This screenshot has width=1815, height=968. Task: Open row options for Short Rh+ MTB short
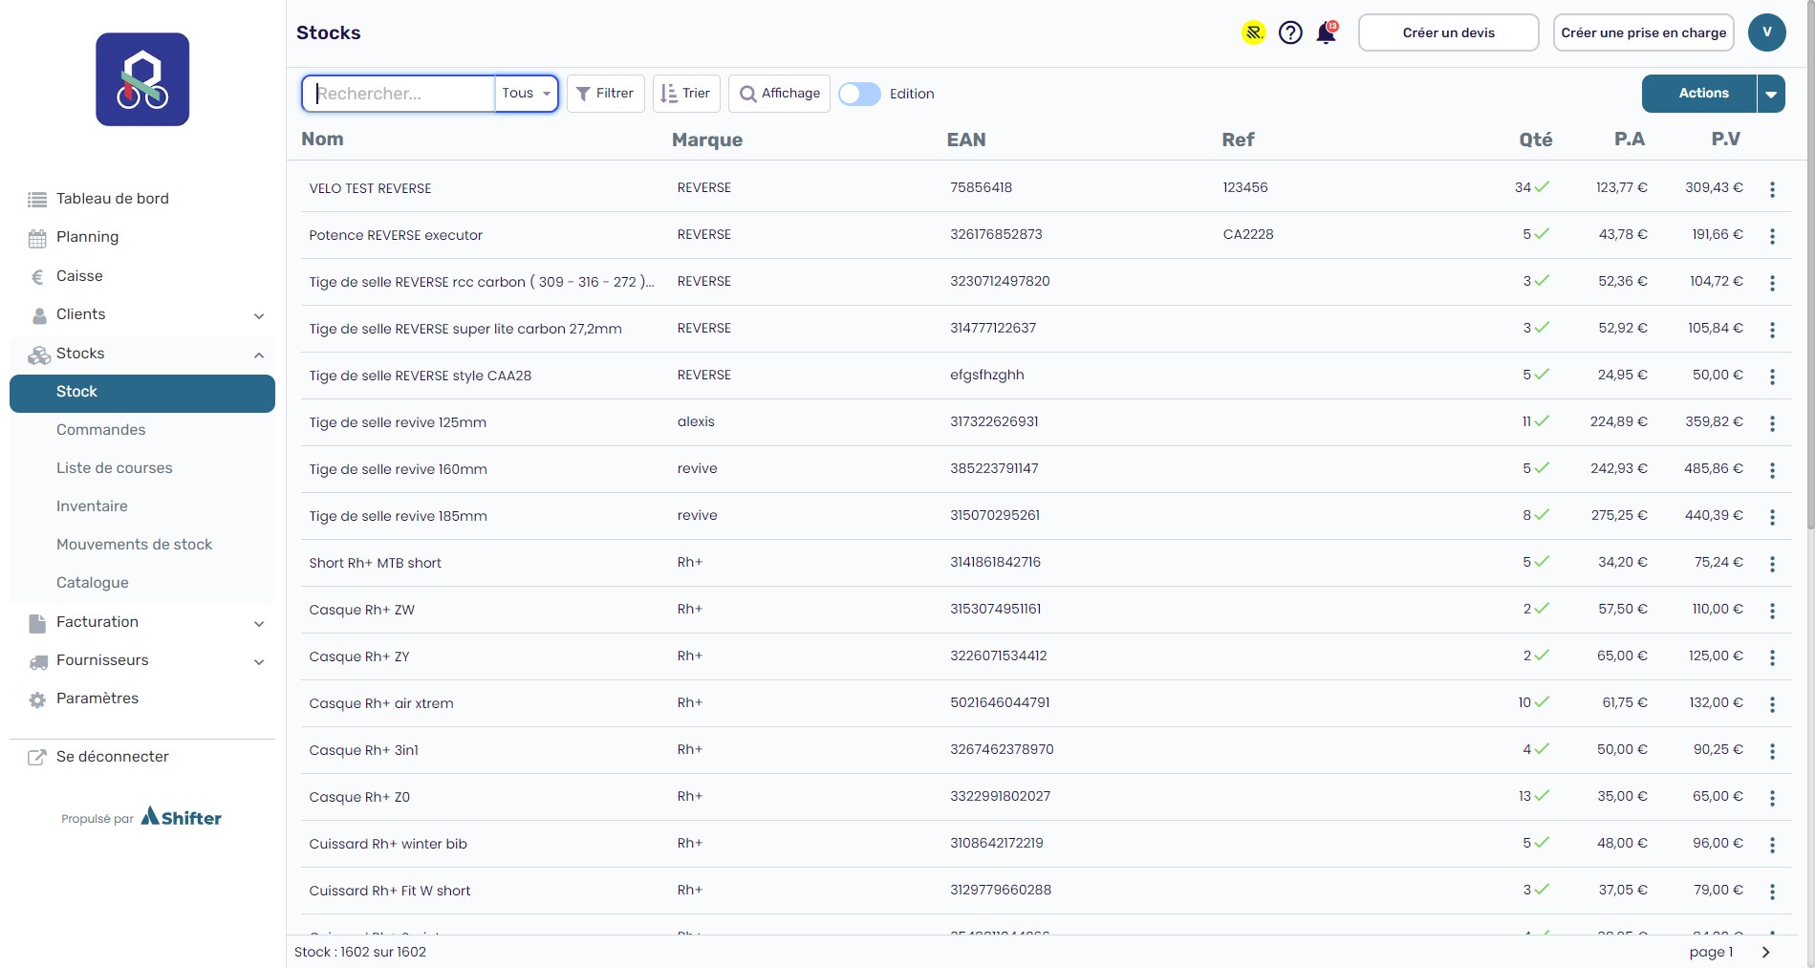[1772, 564]
